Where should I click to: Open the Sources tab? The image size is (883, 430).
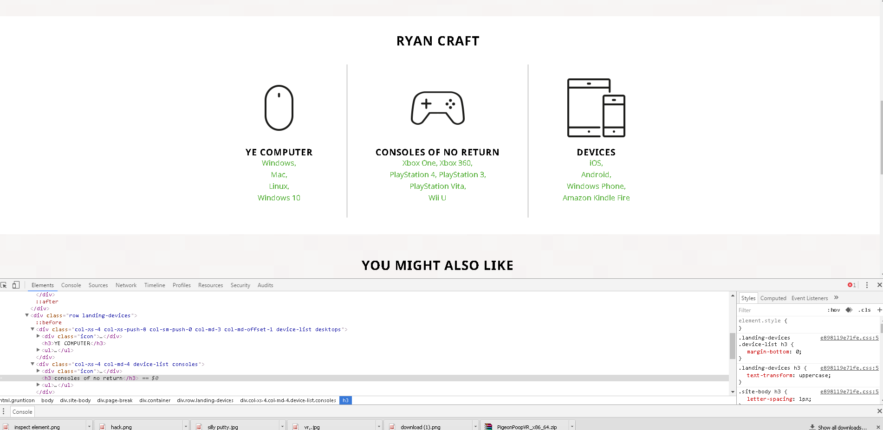tap(98, 285)
